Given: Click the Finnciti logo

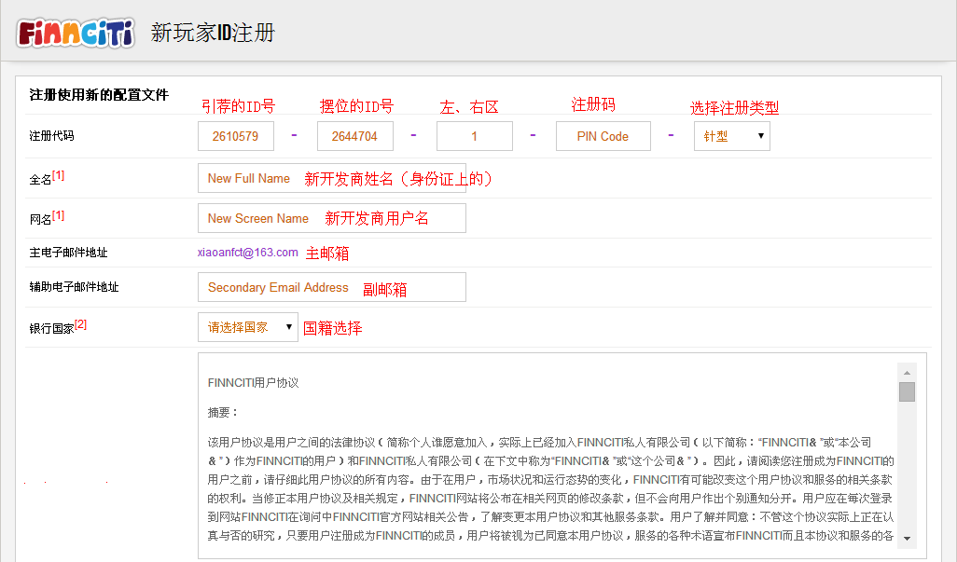Looking at the screenshot, I should point(76,33).
